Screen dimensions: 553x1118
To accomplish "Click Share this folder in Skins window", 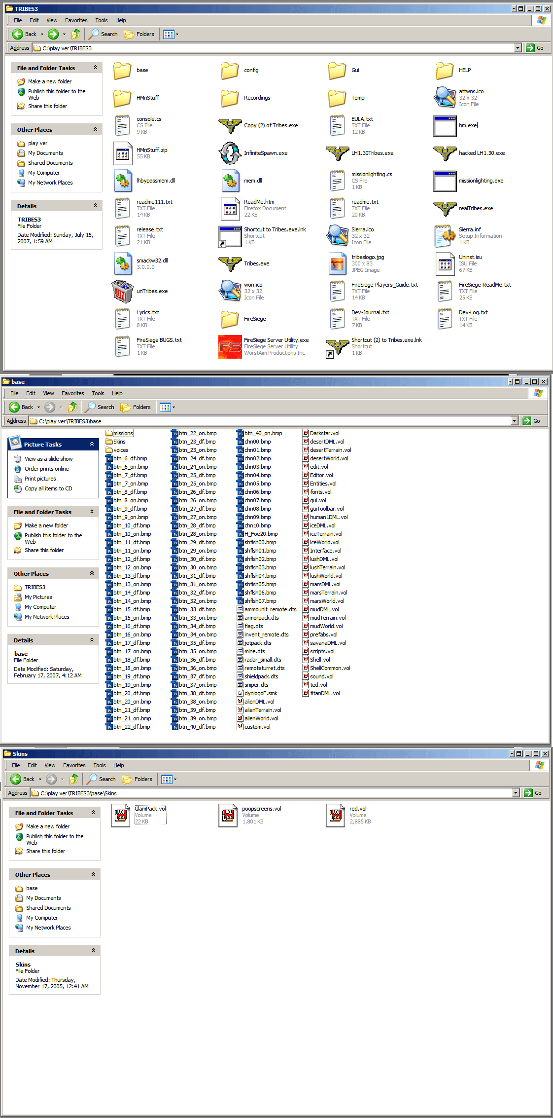I will [45, 851].
